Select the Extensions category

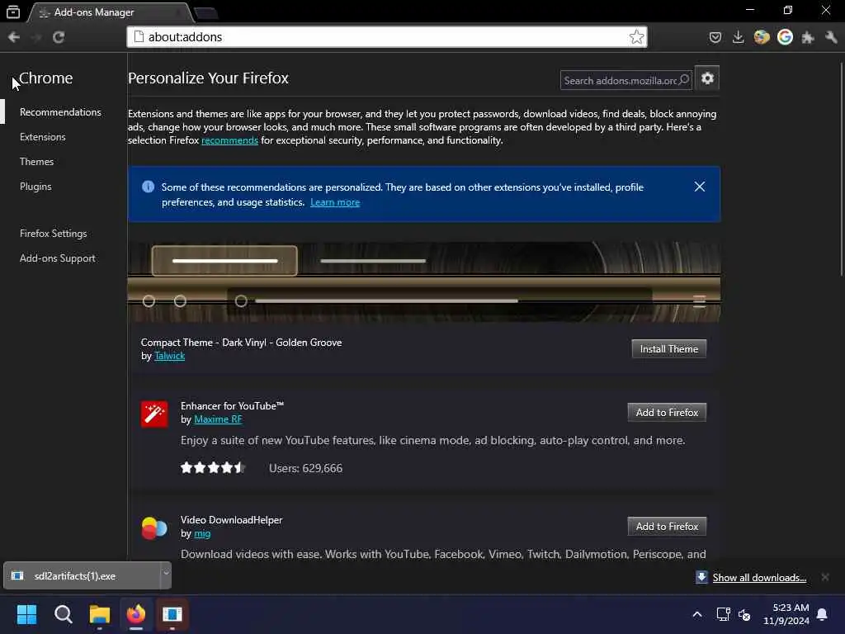click(43, 137)
